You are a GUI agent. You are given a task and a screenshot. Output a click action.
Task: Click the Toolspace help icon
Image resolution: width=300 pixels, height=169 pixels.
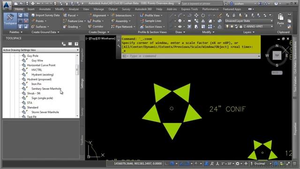pyautogui.click(x=76, y=44)
